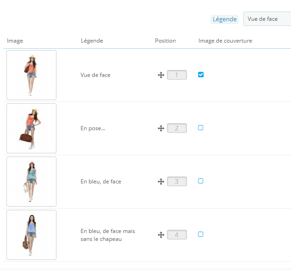The height and width of the screenshot is (271, 291).
Task: Click the Position column header
Action: 165,41
